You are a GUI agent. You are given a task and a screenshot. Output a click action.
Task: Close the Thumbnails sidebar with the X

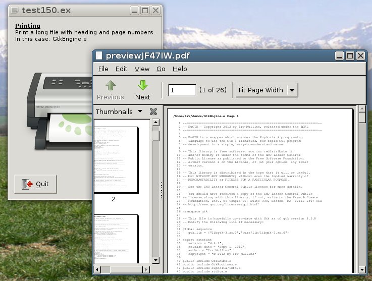pos(153,111)
